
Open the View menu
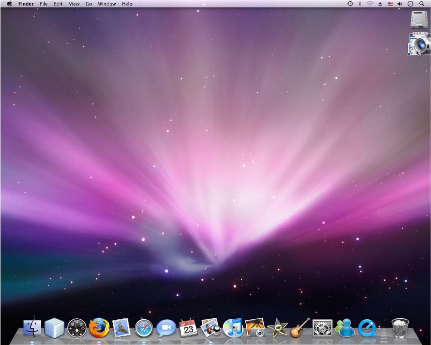74,4
